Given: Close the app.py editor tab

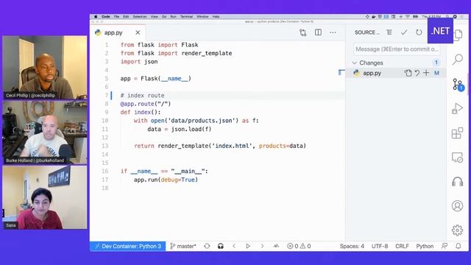Looking at the screenshot, I should [x=138, y=32].
